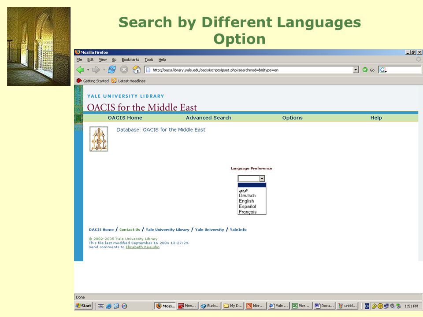Select English from the language list

coord(252,201)
